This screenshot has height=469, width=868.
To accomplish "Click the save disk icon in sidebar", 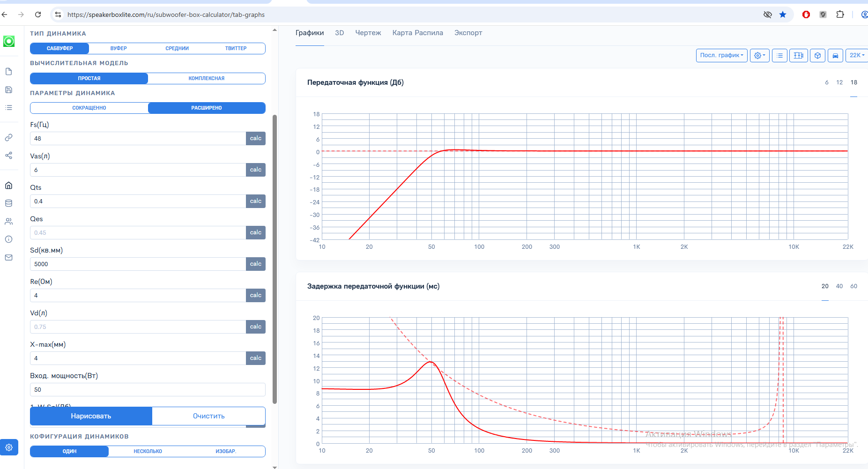I will (x=8, y=89).
